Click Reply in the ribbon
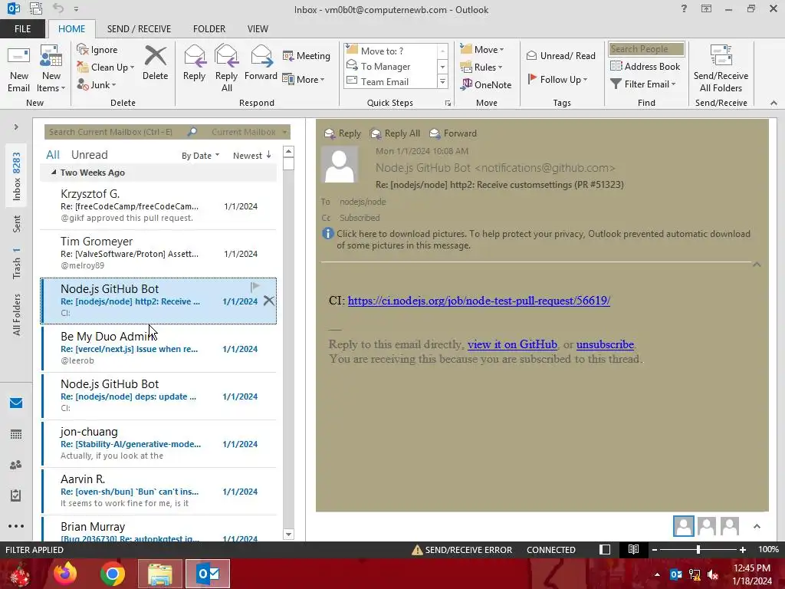 coord(194,63)
